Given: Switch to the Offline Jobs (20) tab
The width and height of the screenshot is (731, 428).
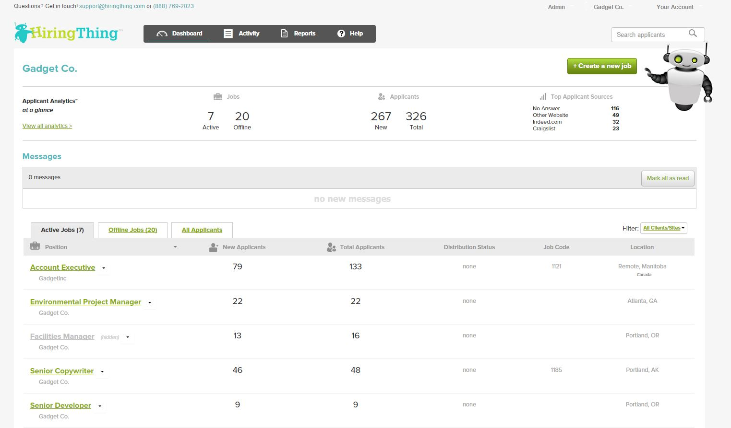Looking at the screenshot, I should click(x=132, y=230).
